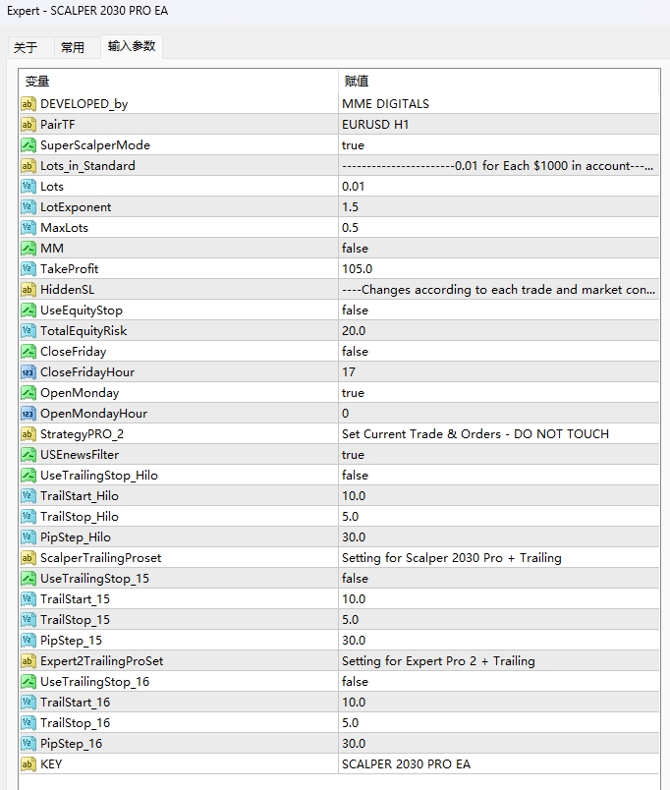
Task: Toggle UseEquityStop false value
Action: point(355,310)
